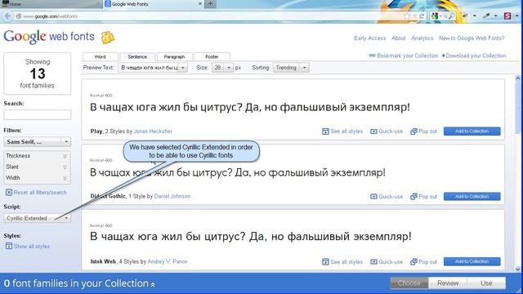Screen dimensions: 523x294
Task: Open New to Google Web Fonts link
Action: 472,38
